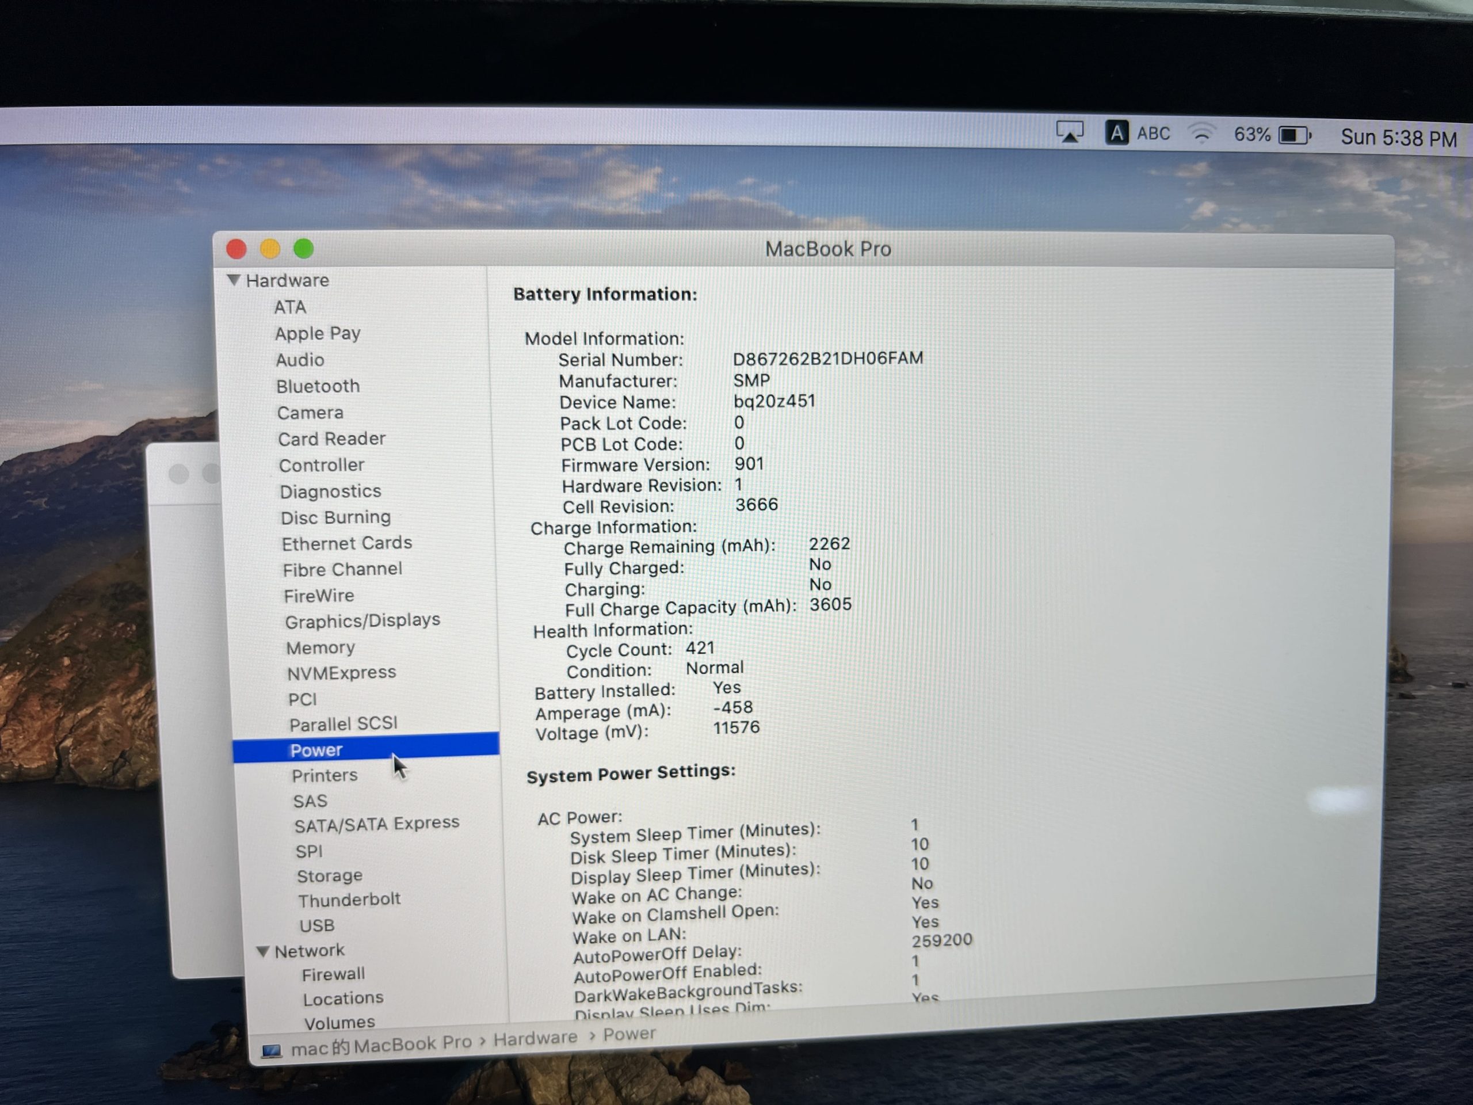Click the Charge Remaining value 2262

(x=830, y=543)
